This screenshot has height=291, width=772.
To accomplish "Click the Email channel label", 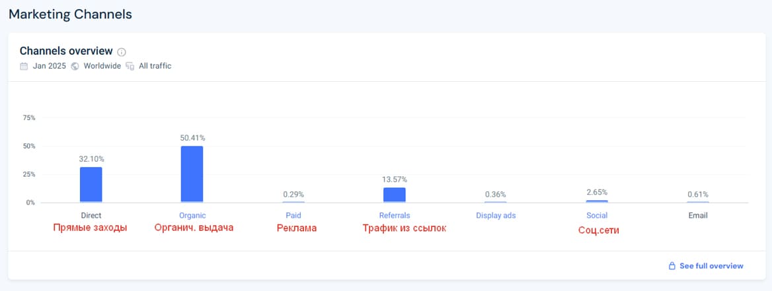I will point(697,215).
